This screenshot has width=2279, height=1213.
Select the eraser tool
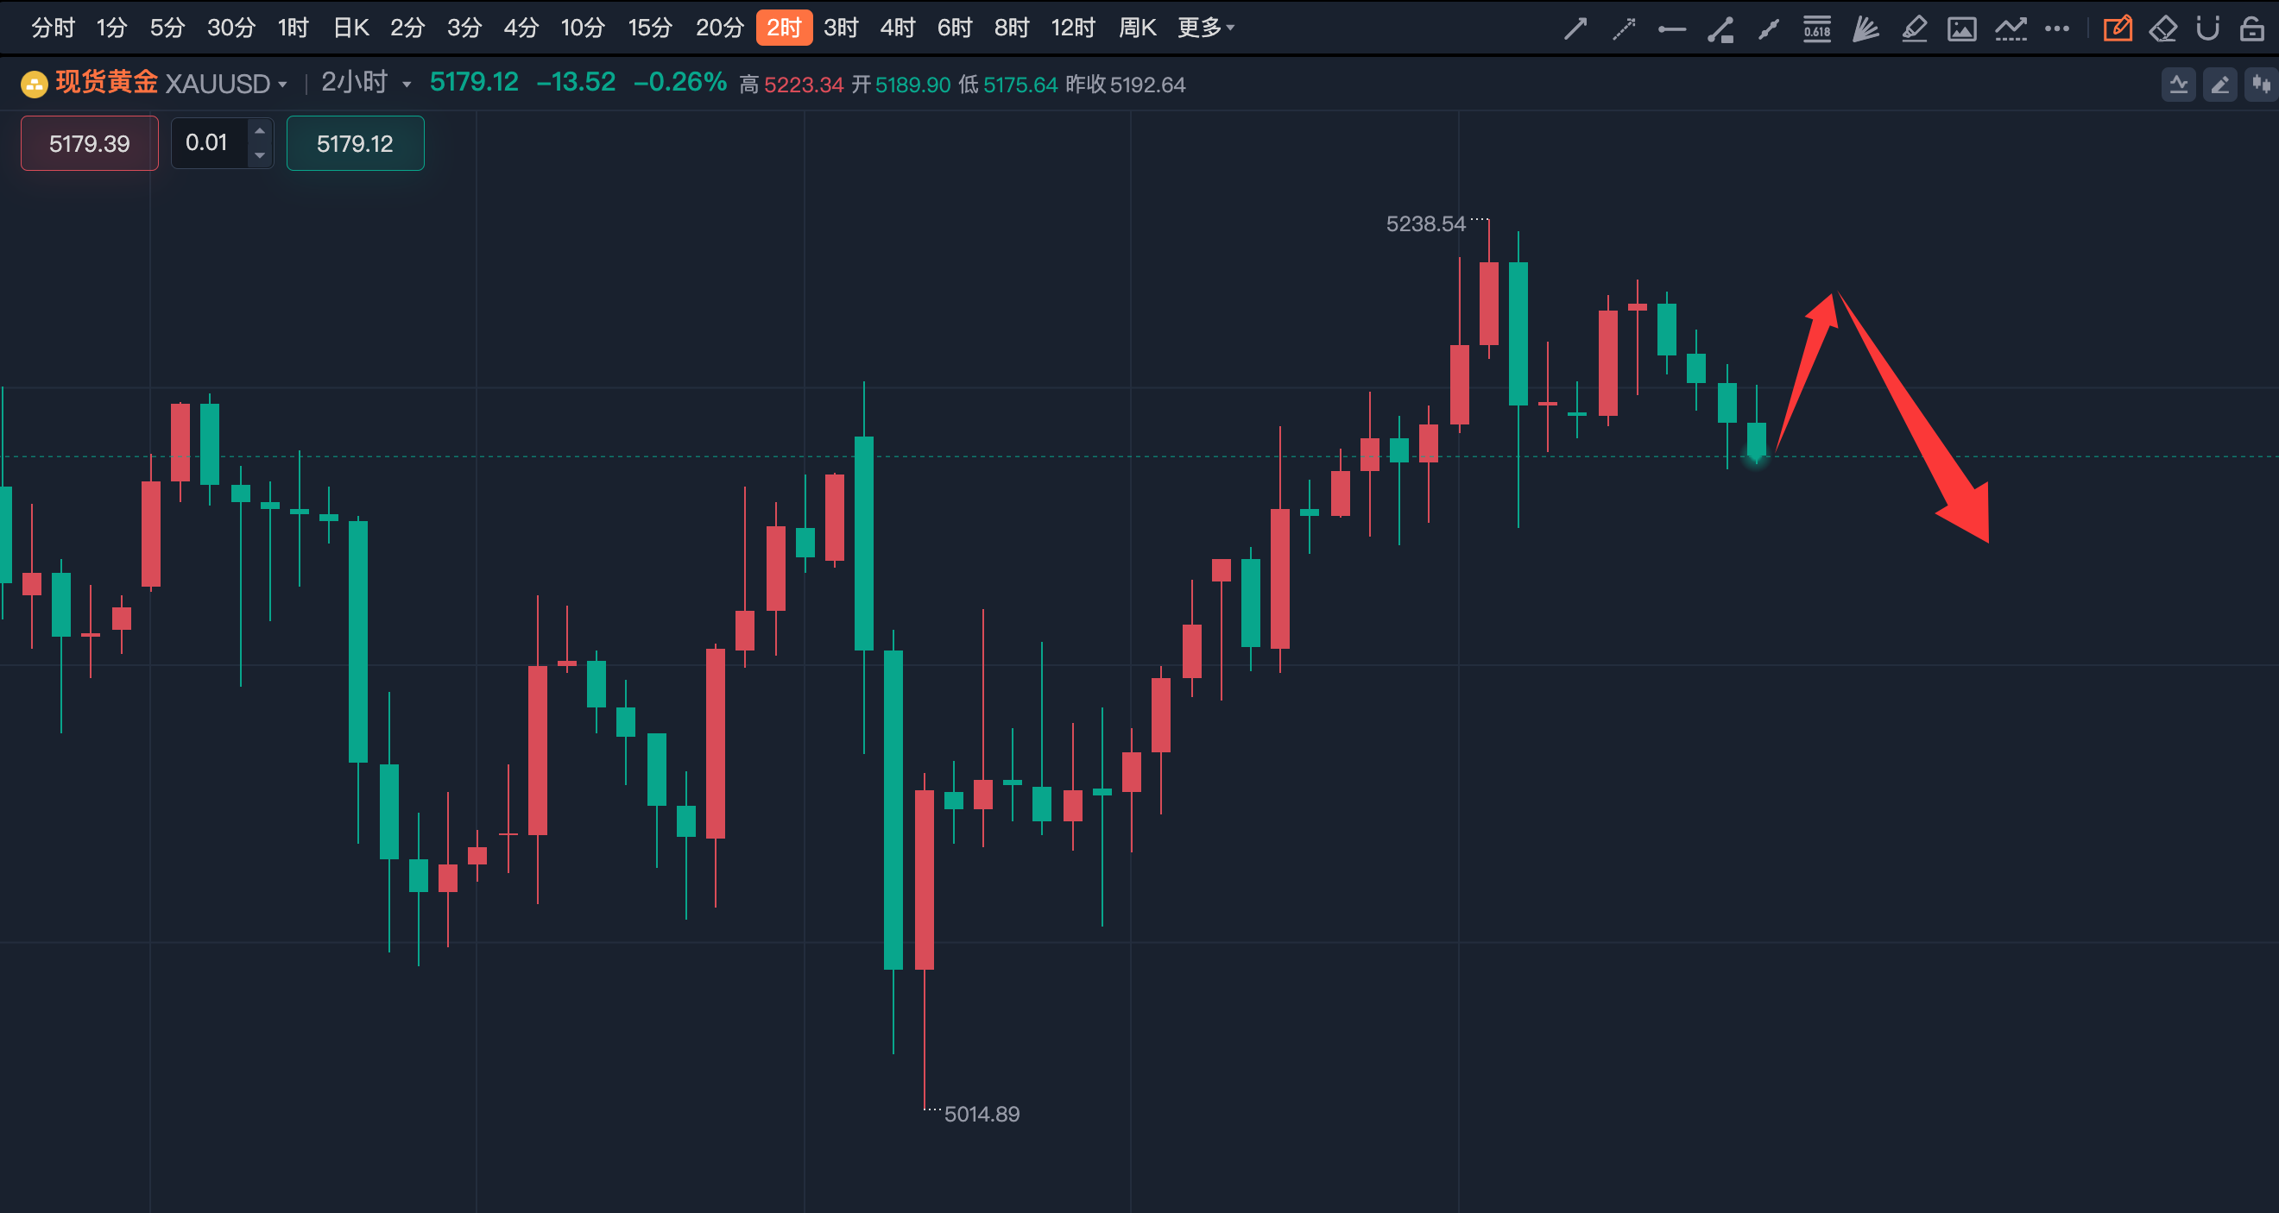2163,29
